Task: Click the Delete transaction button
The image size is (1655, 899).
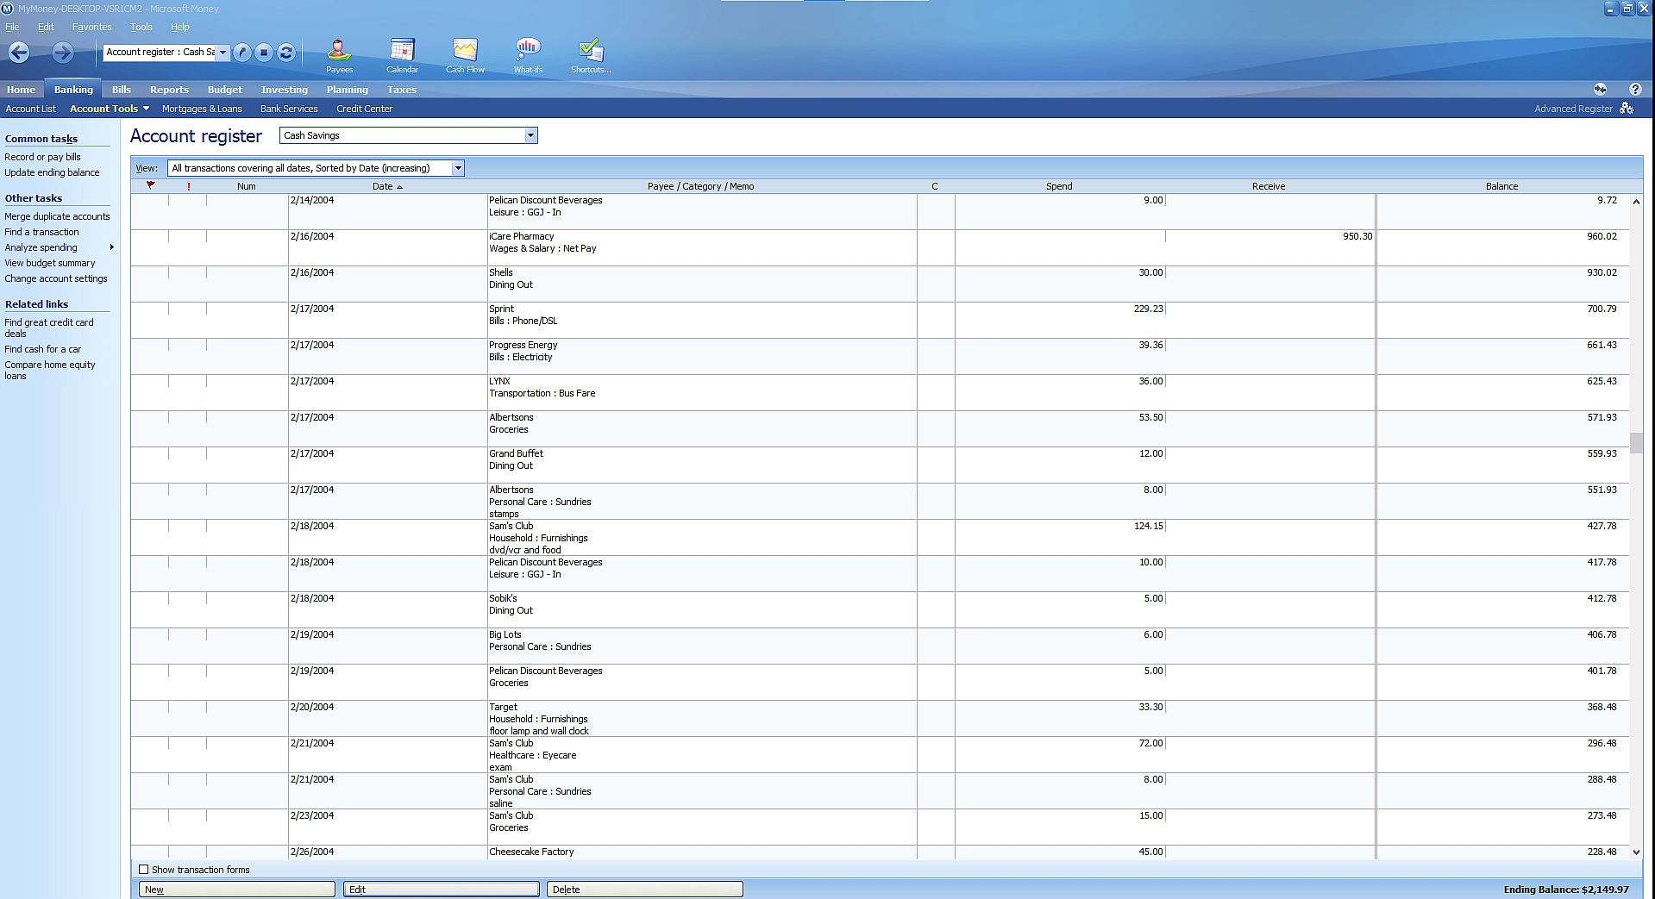Action: pos(645,890)
